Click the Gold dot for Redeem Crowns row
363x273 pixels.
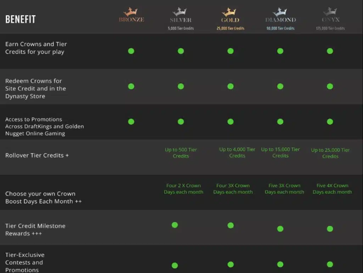[230, 87]
